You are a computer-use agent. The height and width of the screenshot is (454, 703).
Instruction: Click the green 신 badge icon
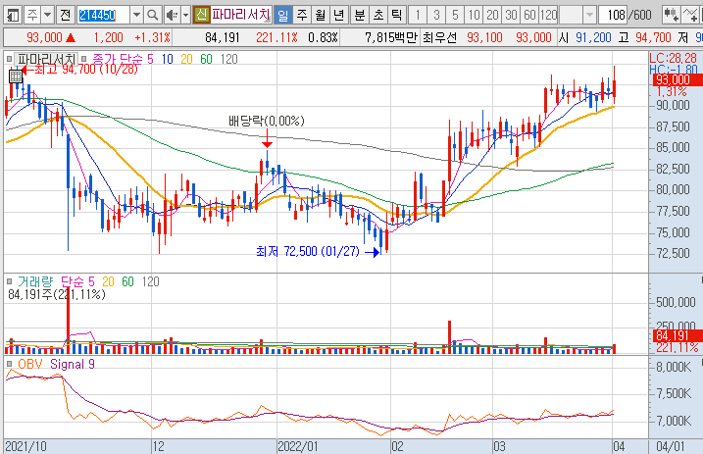(202, 16)
